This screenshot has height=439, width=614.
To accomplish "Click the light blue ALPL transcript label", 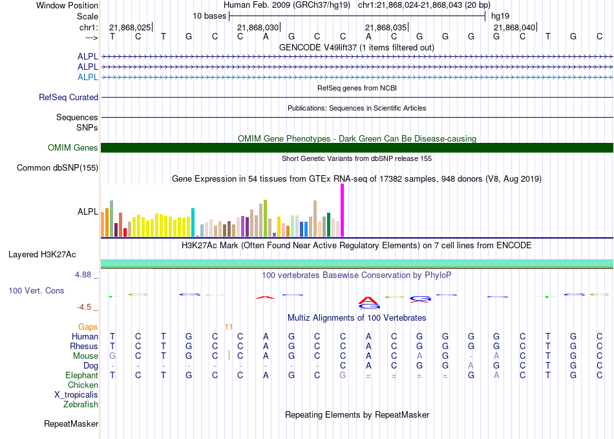I will (x=88, y=78).
